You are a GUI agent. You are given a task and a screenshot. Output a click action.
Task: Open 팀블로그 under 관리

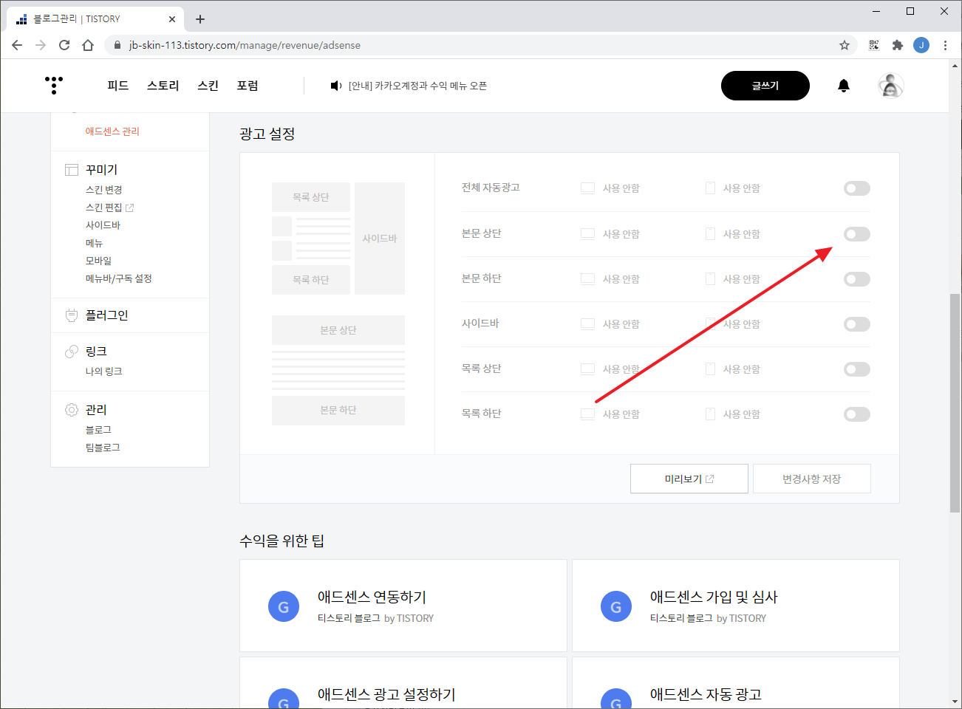103,448
